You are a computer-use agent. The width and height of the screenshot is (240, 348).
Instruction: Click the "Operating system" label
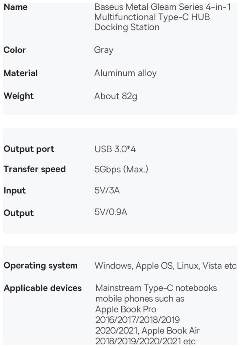[x=40, y=265]
